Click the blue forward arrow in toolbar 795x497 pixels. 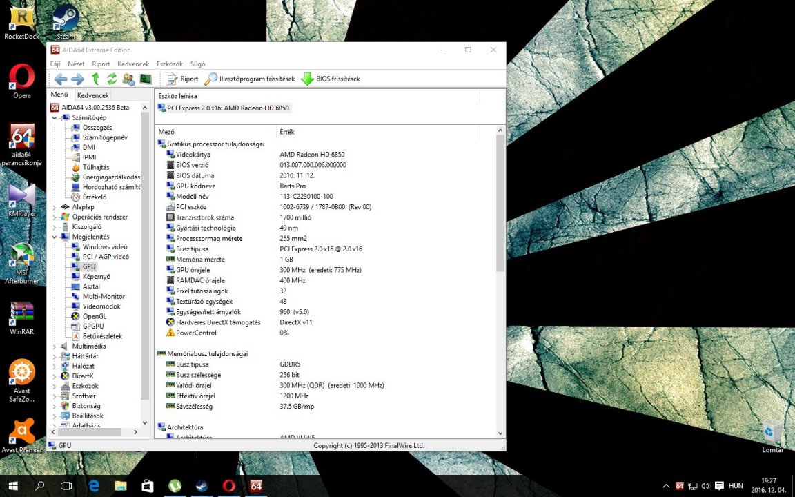(x=77, y=79)
